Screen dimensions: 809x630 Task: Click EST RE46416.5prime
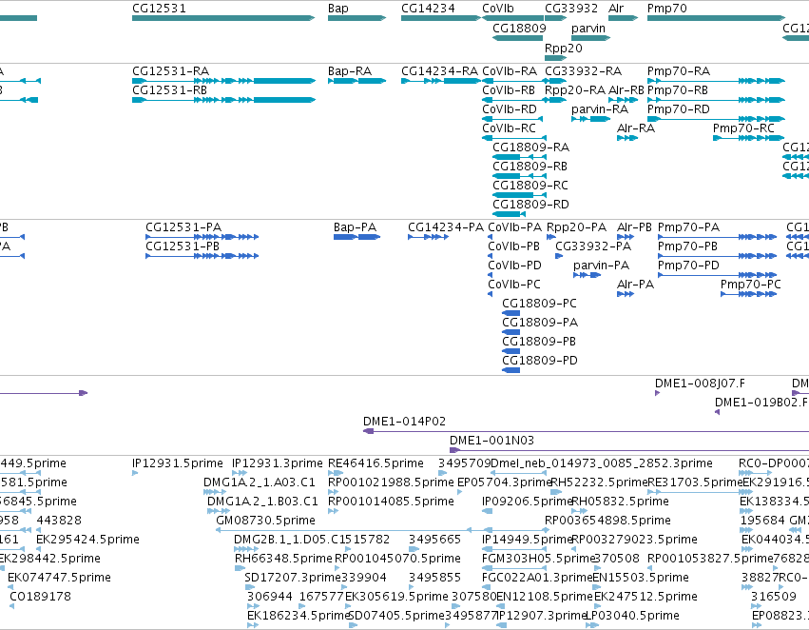[x=376, y=463]
